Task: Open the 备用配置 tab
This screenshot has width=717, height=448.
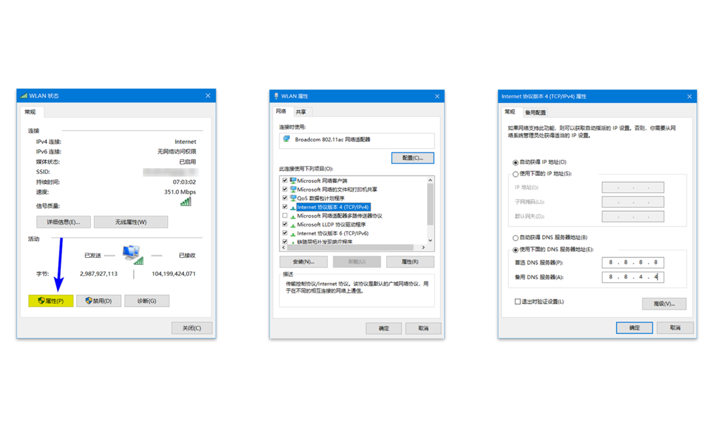Action: pos(535,112)
